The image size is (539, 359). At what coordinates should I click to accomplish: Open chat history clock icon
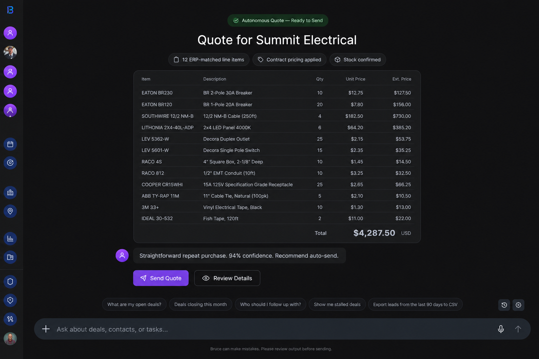click(504, 305)
